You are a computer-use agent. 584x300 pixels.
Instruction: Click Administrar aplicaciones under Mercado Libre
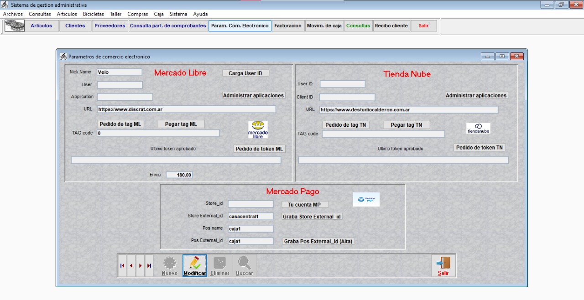click(x=254, y=95)
